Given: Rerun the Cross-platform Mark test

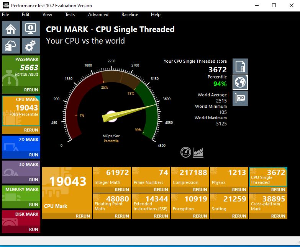Looking at the screenshot, I should point(268,216).
